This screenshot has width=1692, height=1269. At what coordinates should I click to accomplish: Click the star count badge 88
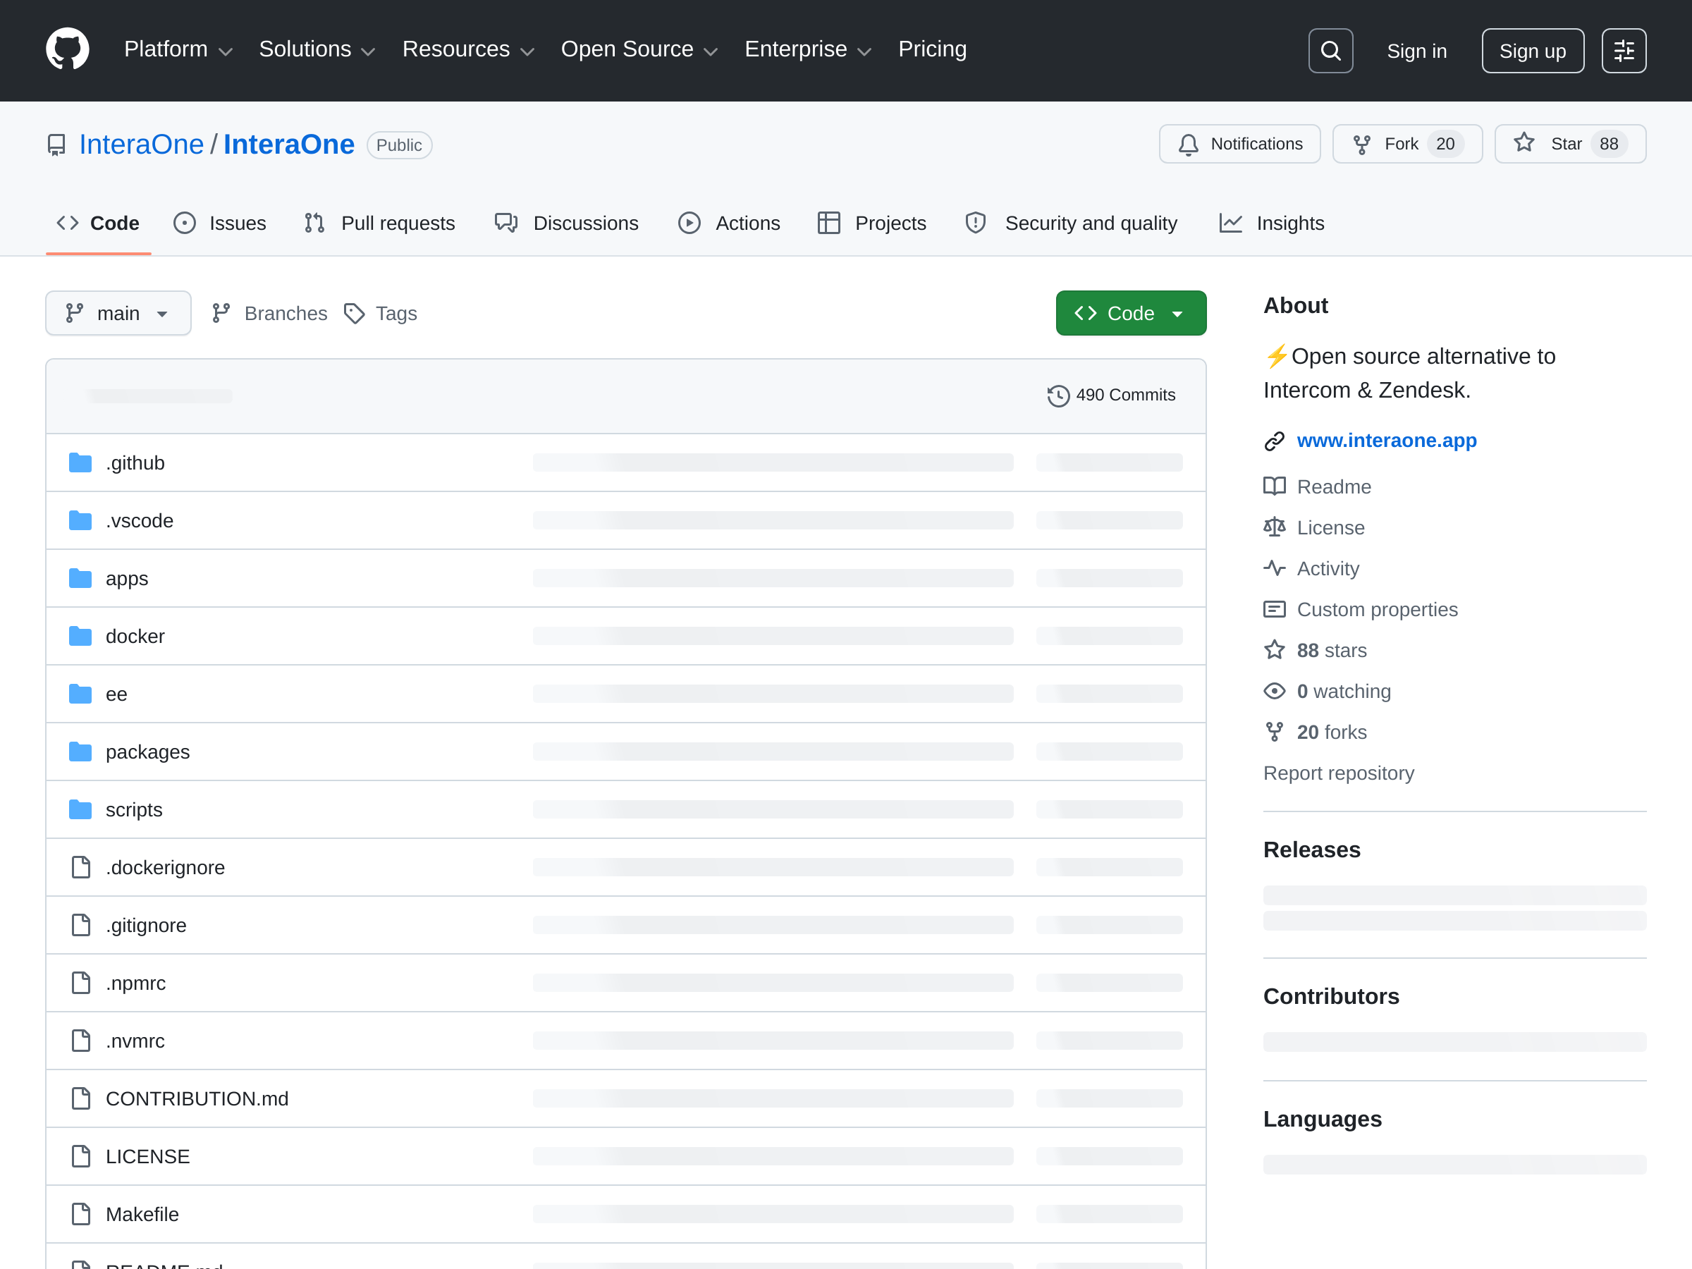tap(1608, 144)
